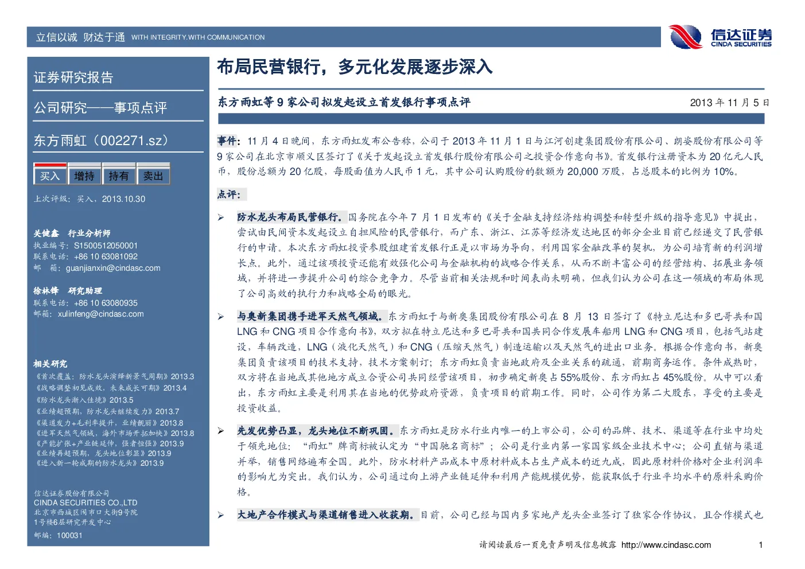Select the 持有 rating box
This screenshot has height=569, width=805.
(x=119, y=174)
